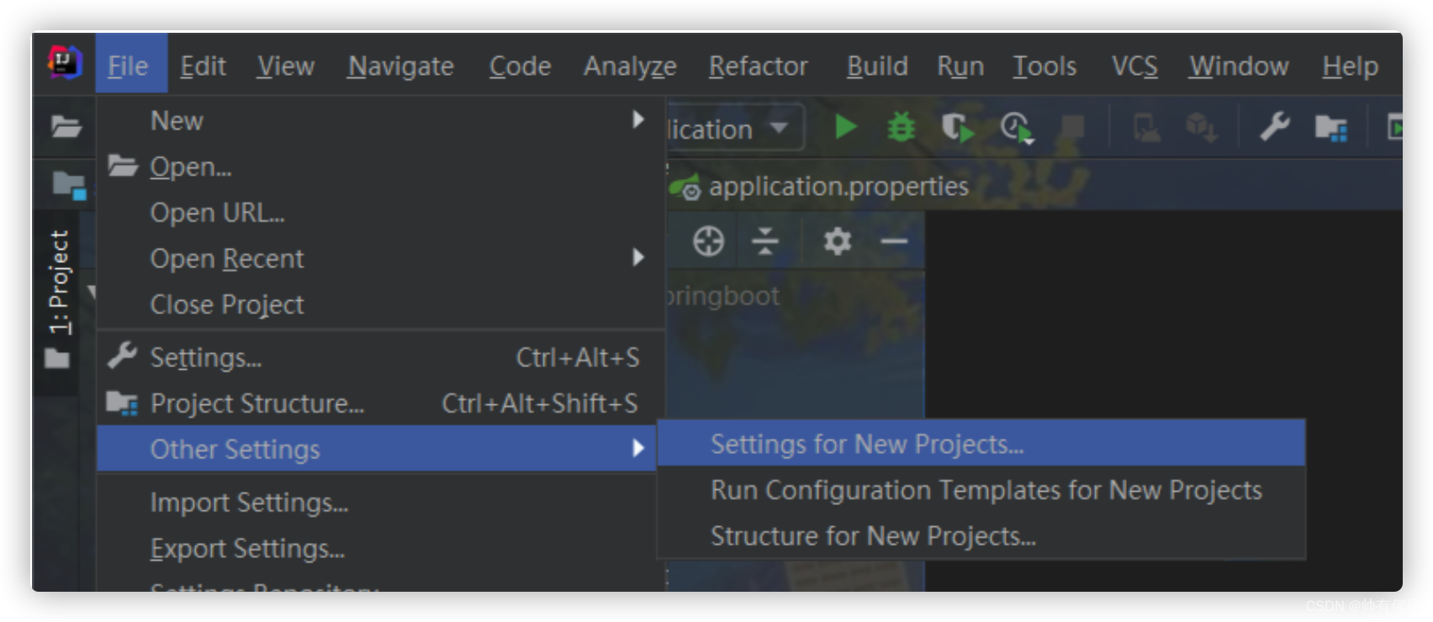Click the folder-with-blue-square icon in left sidebar
1433x622 pixels.
[68, 185]
